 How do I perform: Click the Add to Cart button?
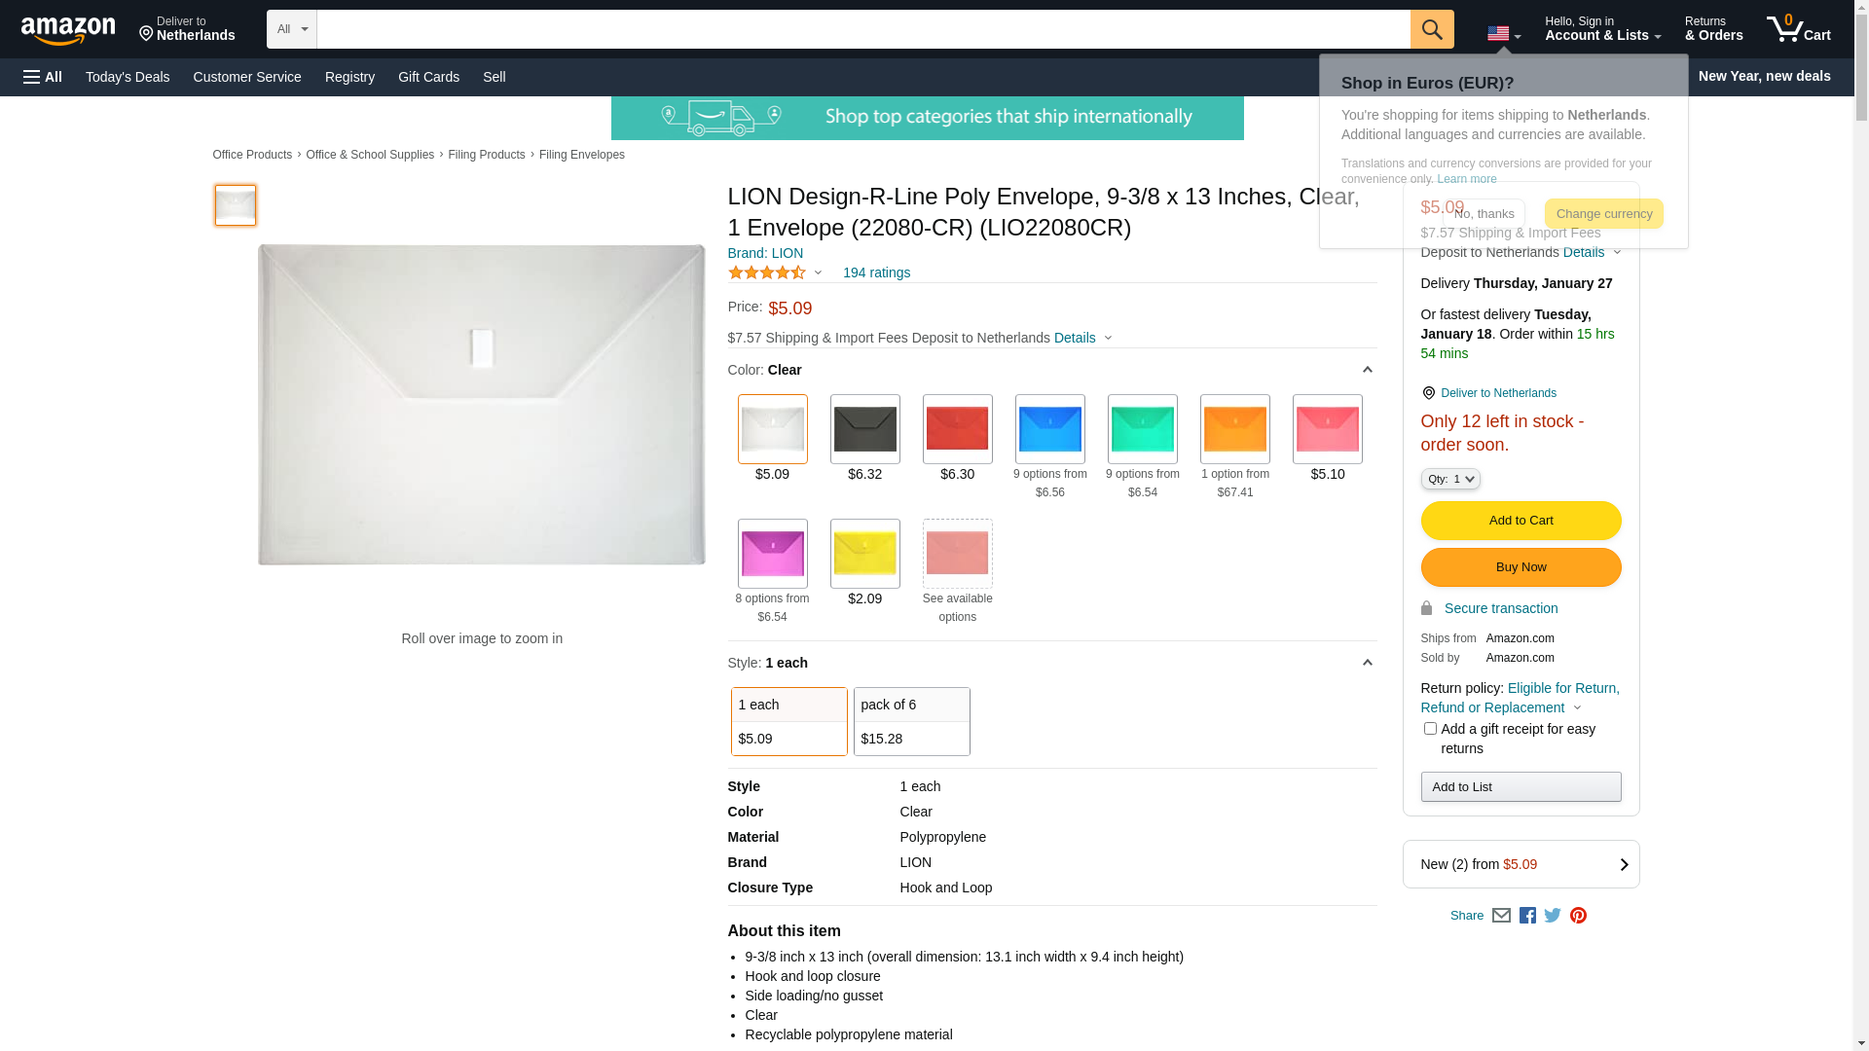click(1521, 521)
